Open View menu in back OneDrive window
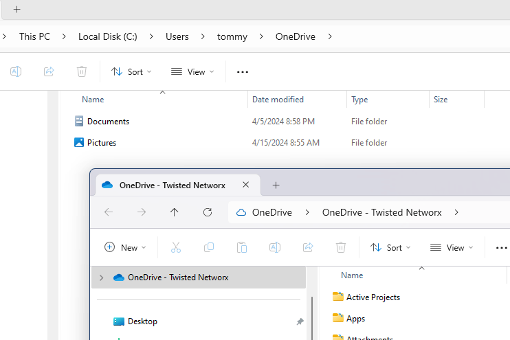The height and width of the screenshot is (340, 510). pyautogui.click(x=192, y=72)
